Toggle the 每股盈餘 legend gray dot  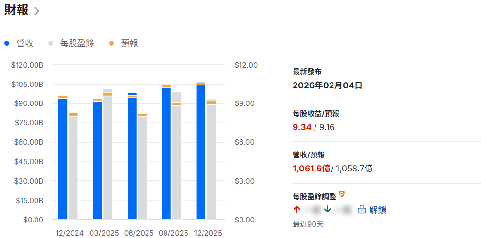click(x=51, y=43)
